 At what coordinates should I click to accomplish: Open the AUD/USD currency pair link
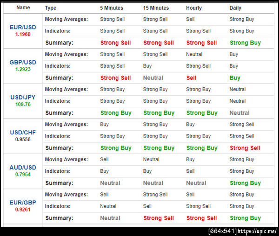[x=23, y=167]
